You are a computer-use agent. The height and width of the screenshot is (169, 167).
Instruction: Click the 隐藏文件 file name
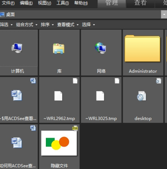[x=59, y=166]
